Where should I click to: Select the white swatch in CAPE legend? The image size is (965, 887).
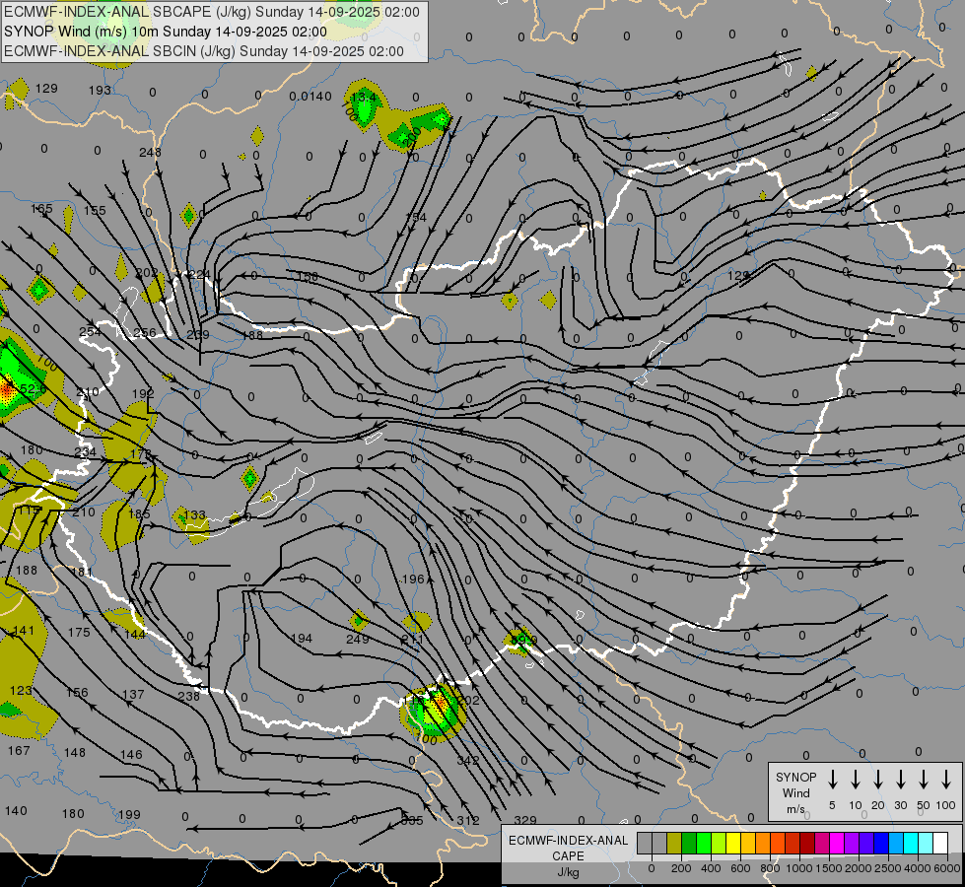[x=939, y=844]
